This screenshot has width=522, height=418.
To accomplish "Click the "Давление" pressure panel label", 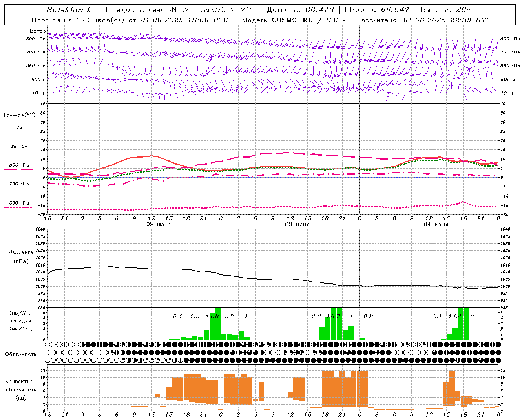I will pos(21,252).
